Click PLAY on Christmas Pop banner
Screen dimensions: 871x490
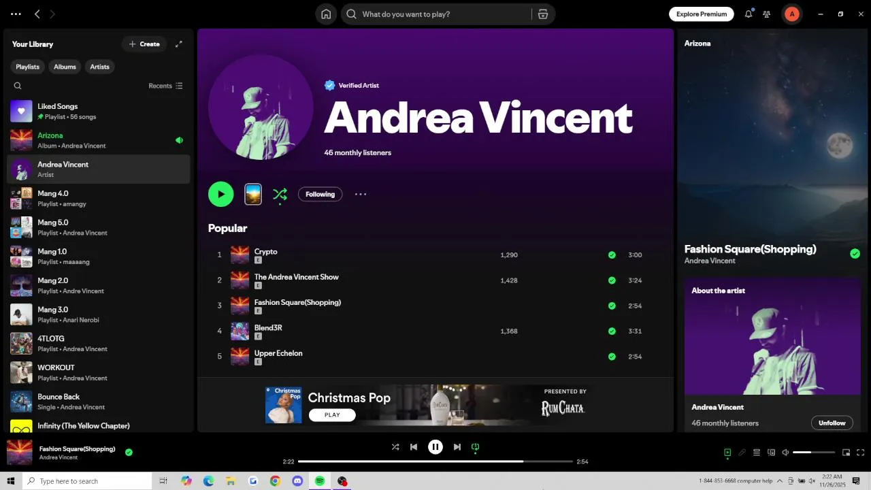(332, 415)
